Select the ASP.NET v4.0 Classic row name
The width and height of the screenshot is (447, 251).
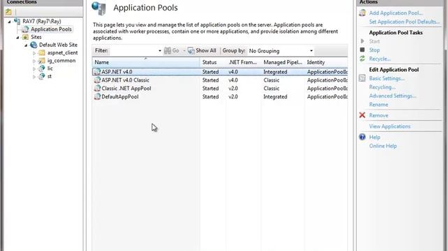pyautogui.click(x=126, y=80)
